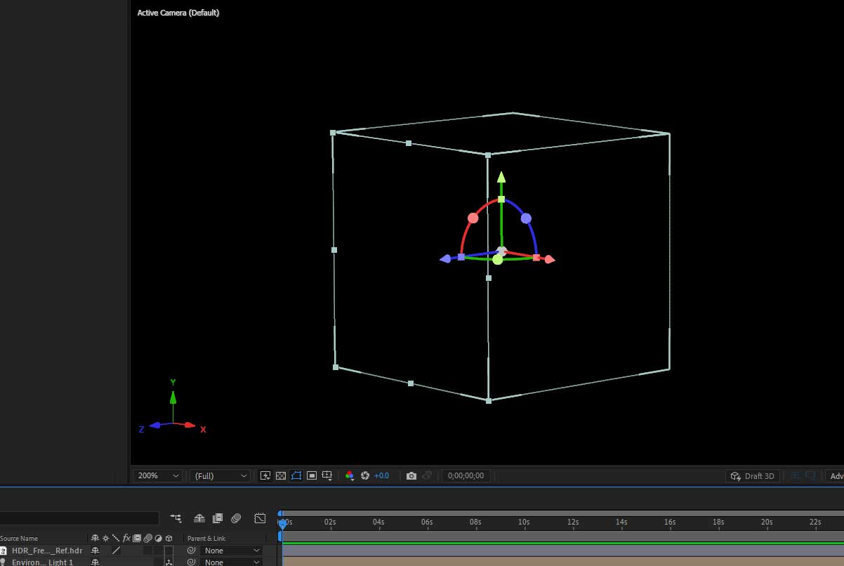The width and height of the screenshot is (844, 566).
Task: Click the Graph Editor icon in the timeline
Action: tap(260, 518)
